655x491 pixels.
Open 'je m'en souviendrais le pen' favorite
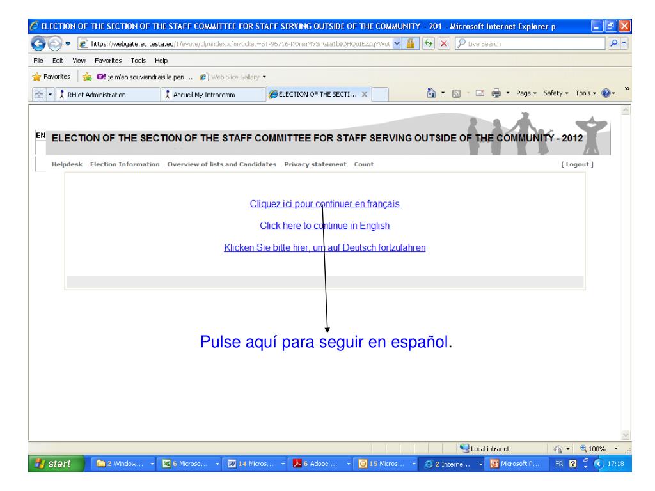[145, 77]
